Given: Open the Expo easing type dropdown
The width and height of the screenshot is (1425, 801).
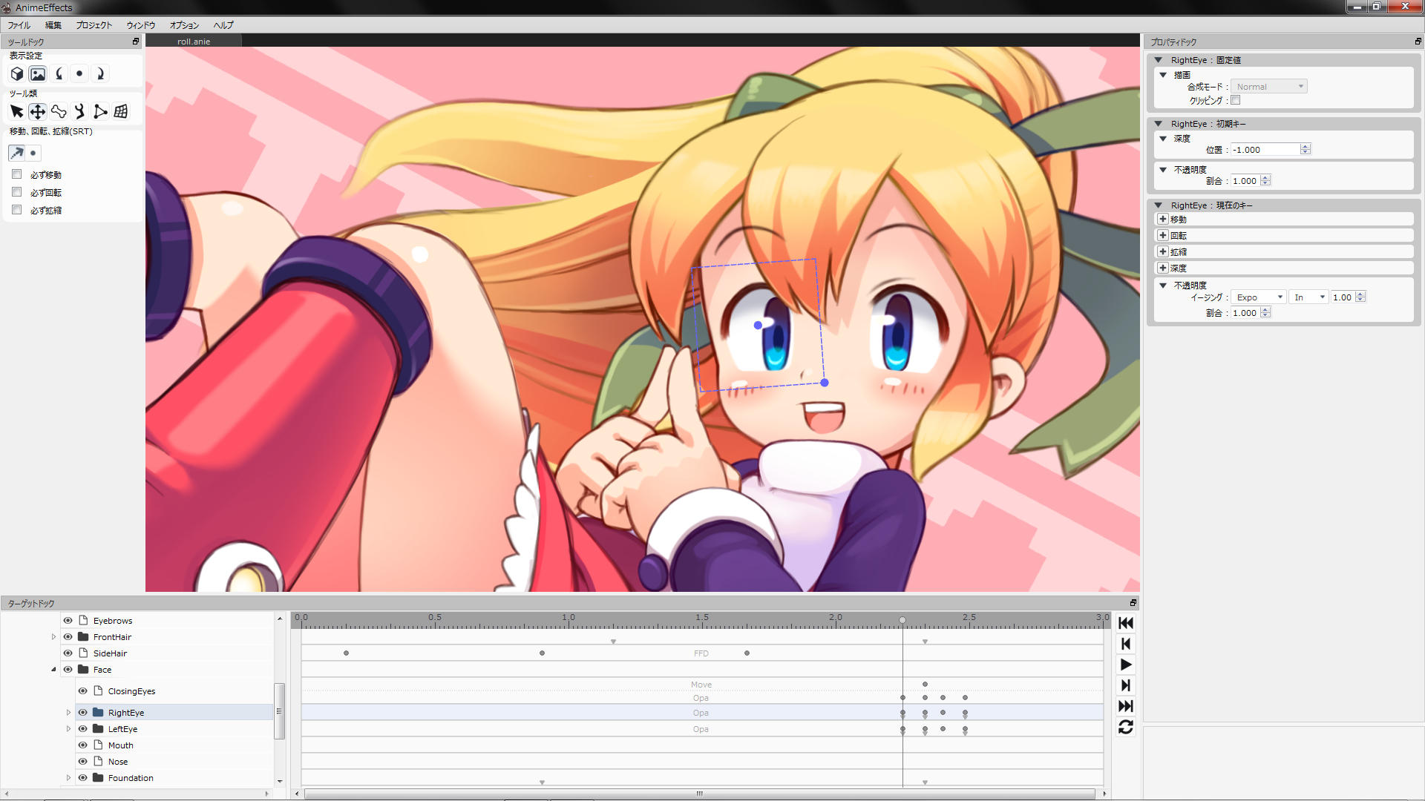Looking at the screenshot, I should coord(1258,297).
